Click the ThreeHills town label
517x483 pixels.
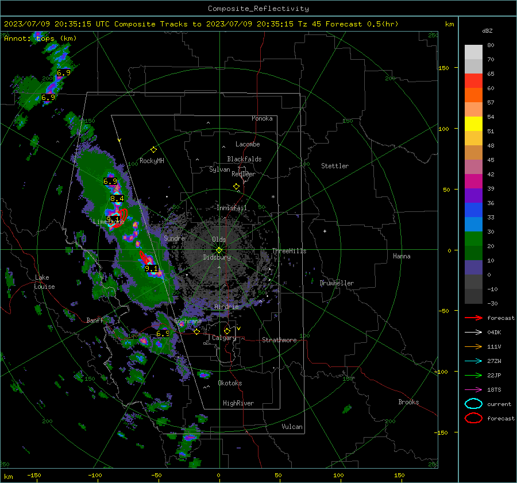point(289,251)
